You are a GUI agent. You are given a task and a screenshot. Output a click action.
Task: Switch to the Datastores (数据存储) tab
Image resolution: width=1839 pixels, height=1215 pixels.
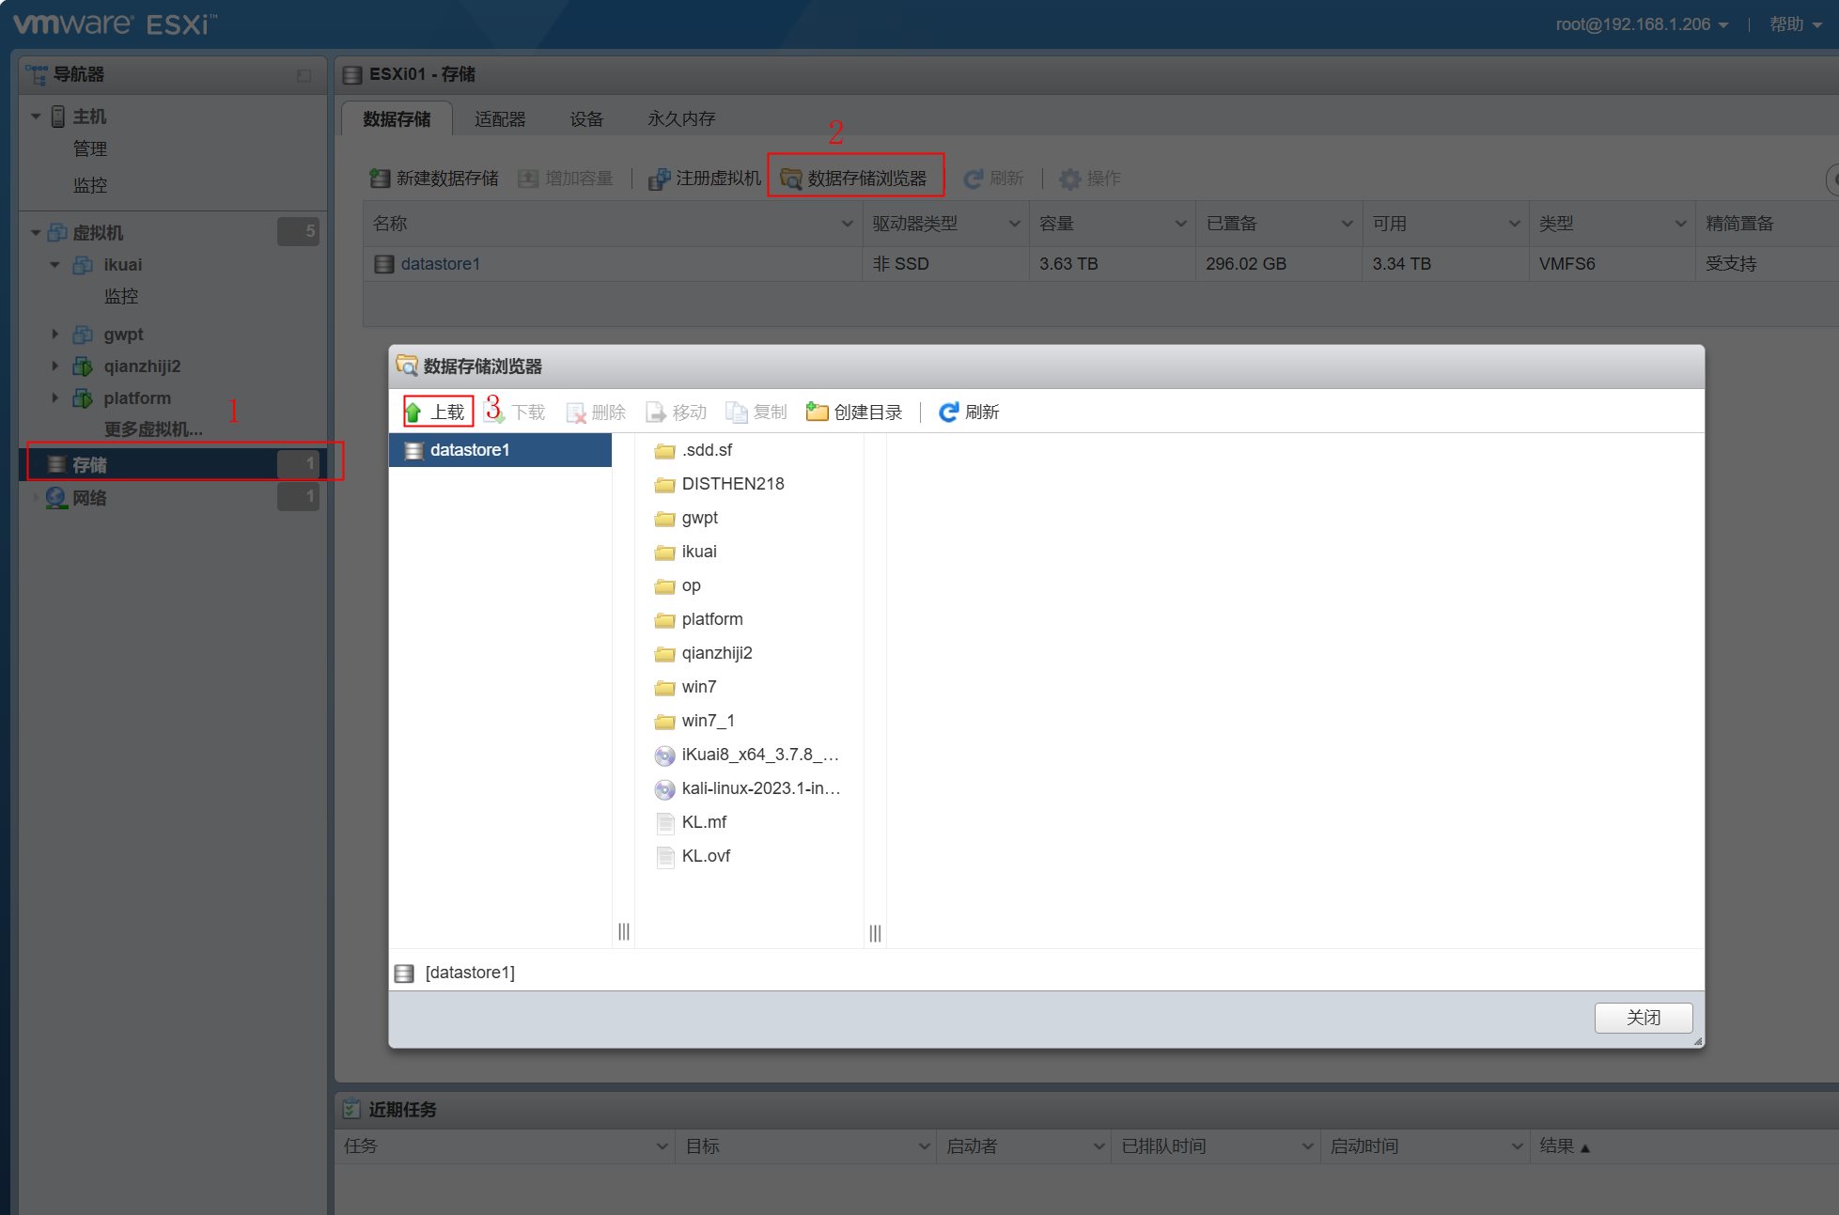click(x=397, y=119)
